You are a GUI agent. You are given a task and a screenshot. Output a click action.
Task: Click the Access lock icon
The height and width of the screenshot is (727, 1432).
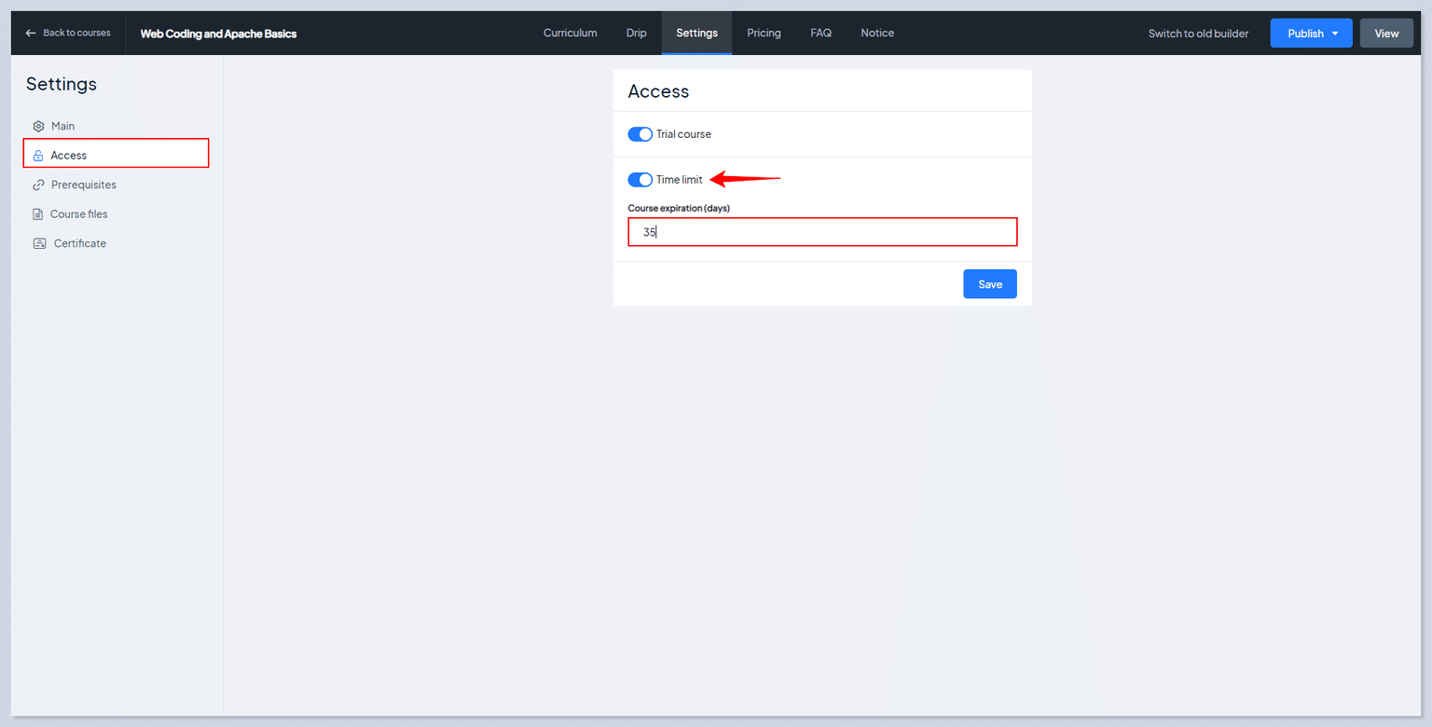[38, 155]
